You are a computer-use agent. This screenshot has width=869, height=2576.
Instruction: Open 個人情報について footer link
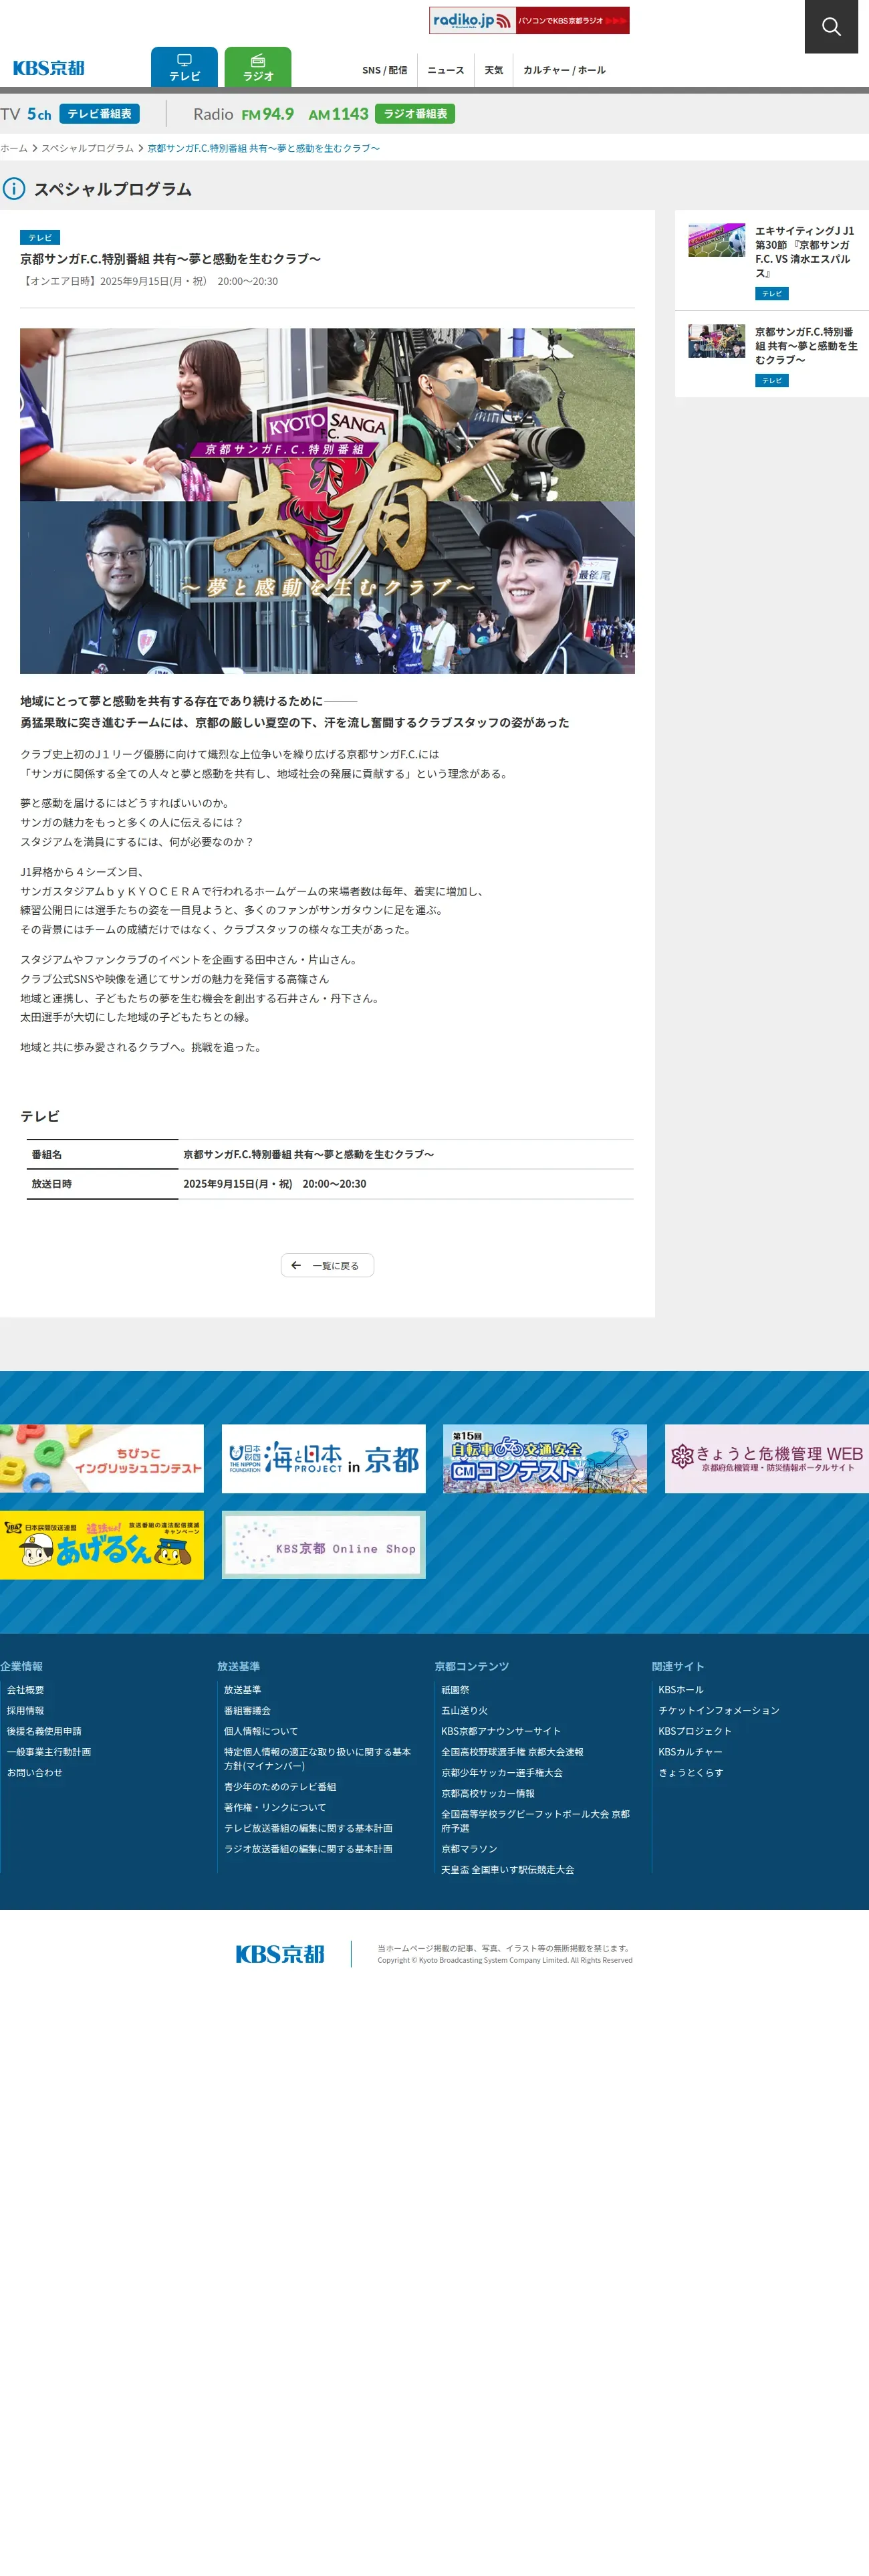260,1731
